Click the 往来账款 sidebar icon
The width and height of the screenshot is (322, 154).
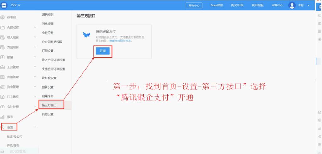click(3, 97)
